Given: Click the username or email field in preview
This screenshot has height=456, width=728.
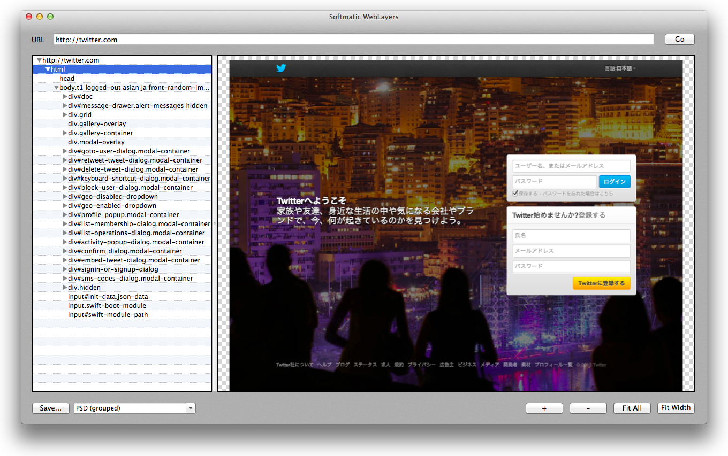Looking at the screenshot, I should [x=571, y=166].
